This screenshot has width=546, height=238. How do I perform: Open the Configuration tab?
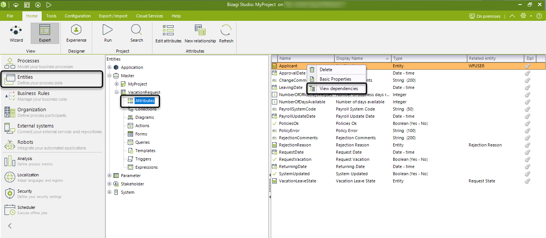coord(78,16)
